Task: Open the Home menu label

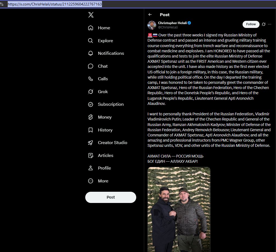Action: [104, 28]
